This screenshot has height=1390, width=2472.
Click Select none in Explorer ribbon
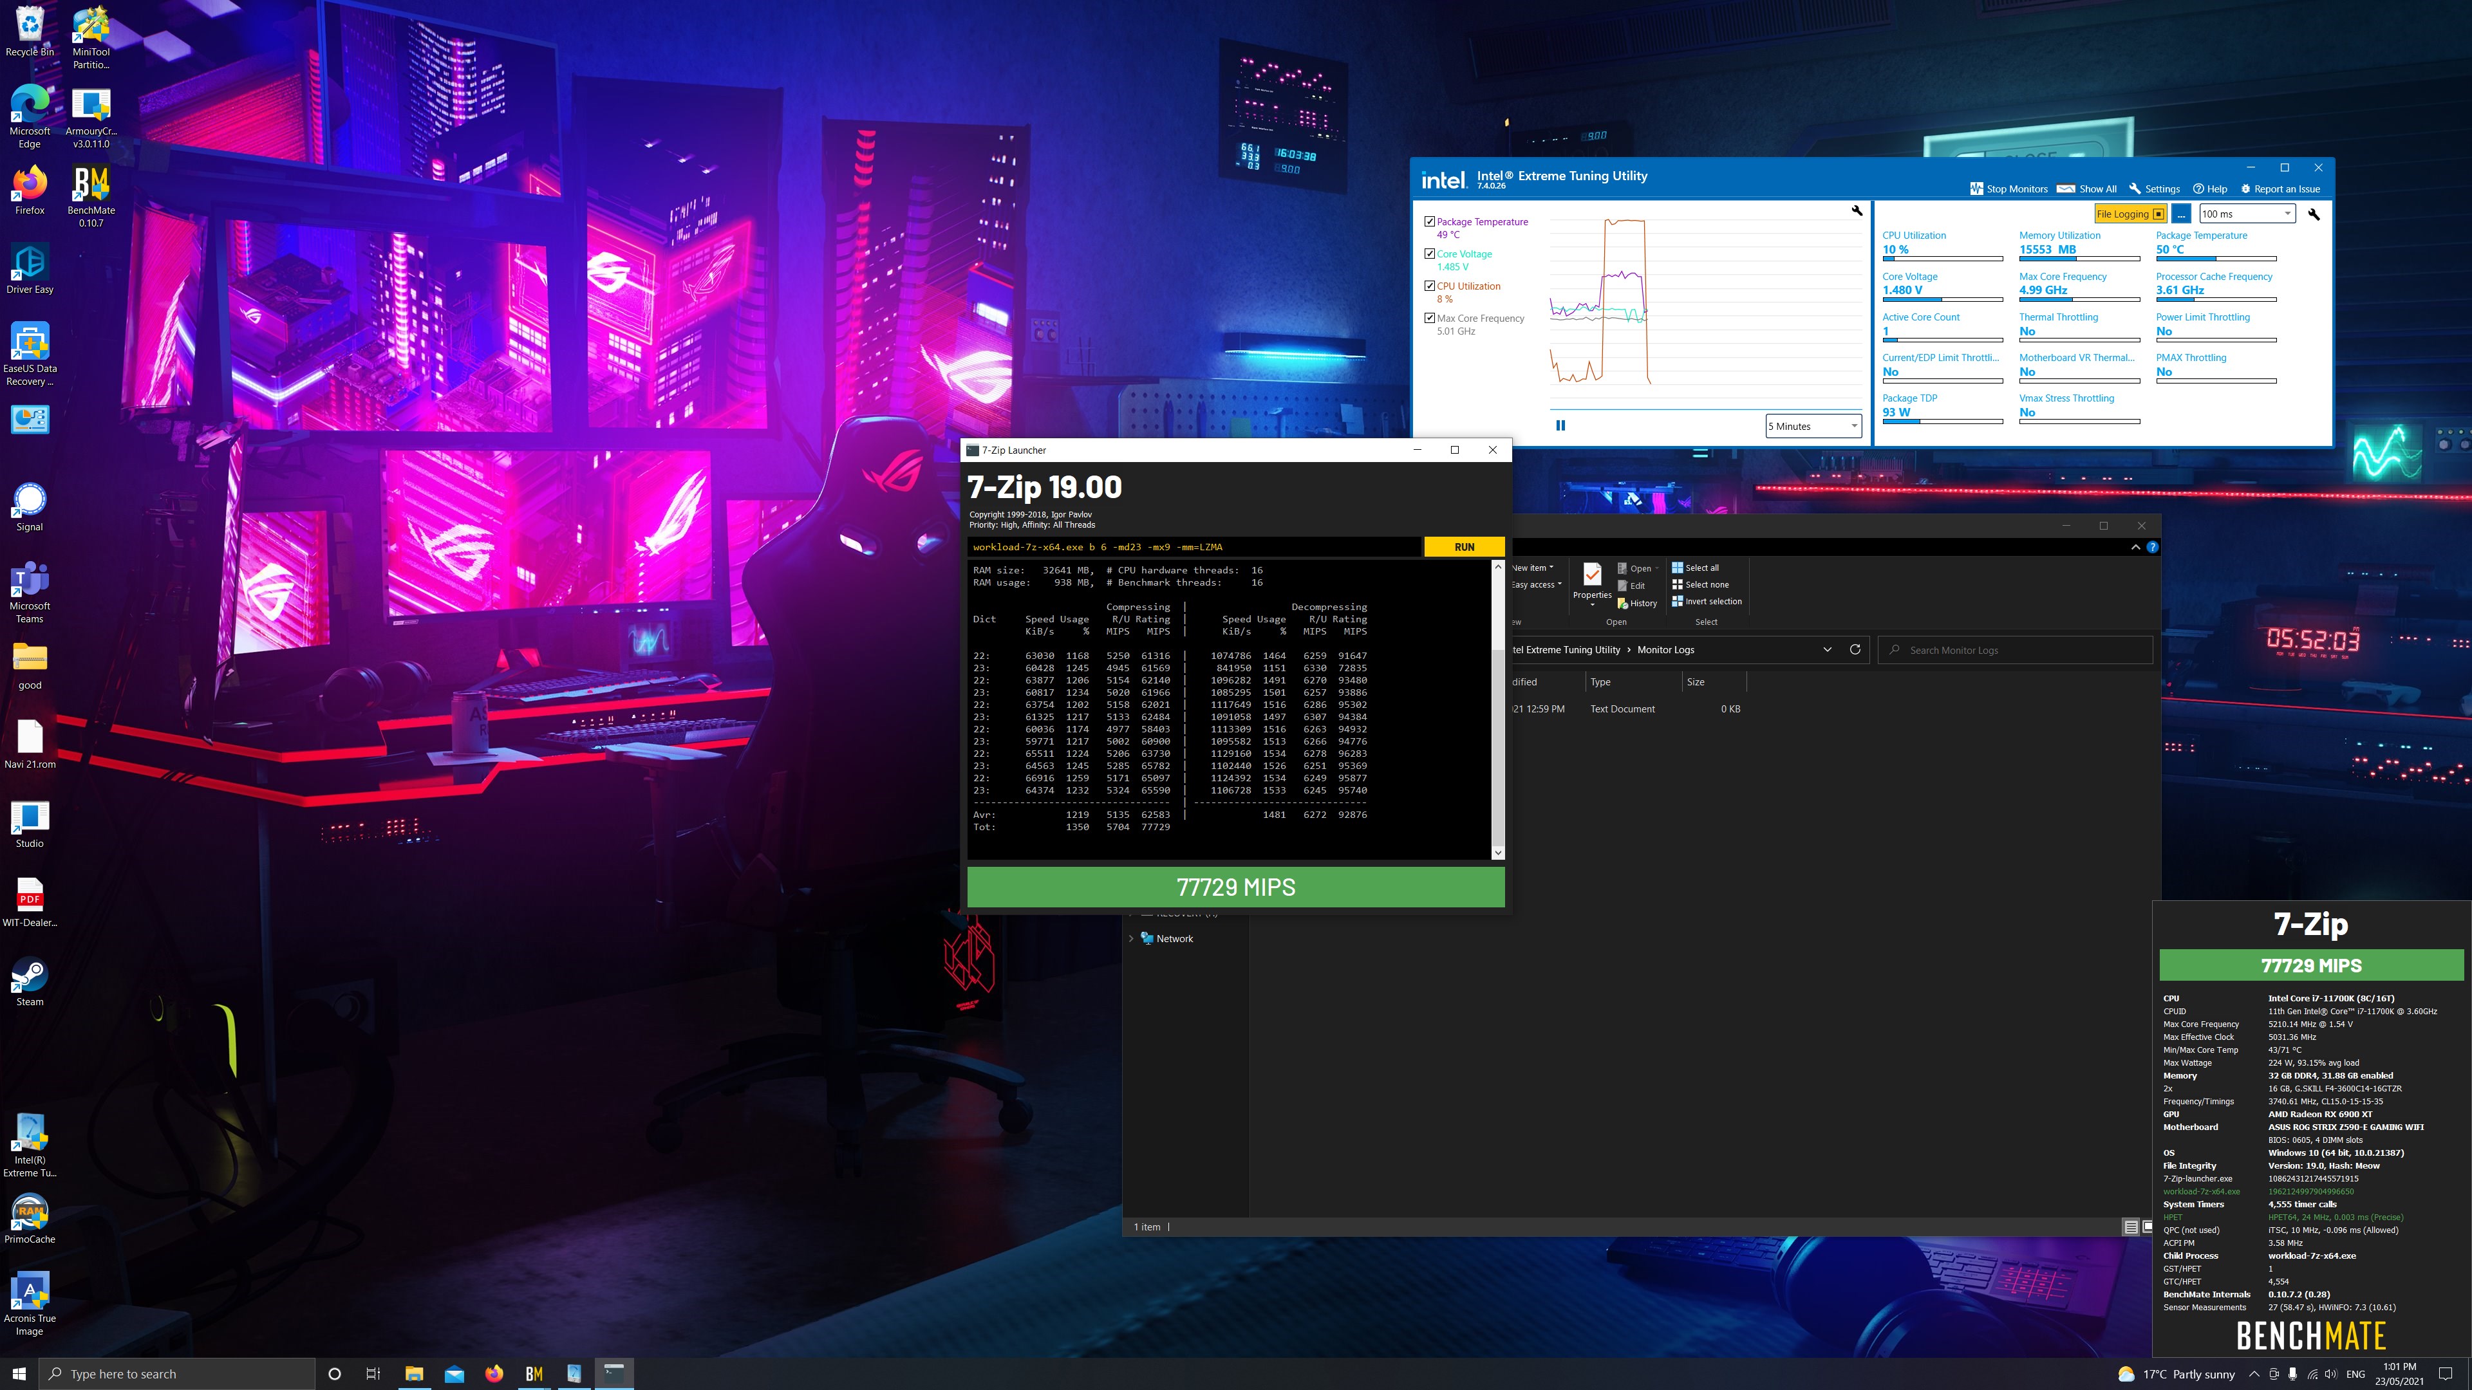click(1700, 584)
